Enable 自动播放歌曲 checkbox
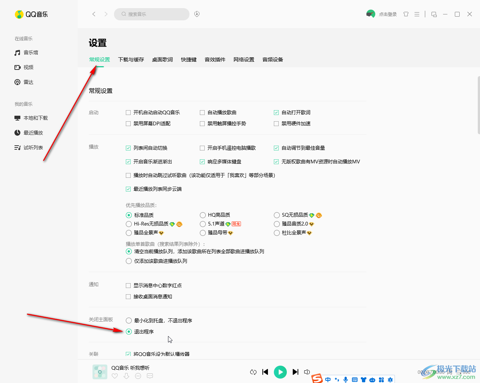 202,112
